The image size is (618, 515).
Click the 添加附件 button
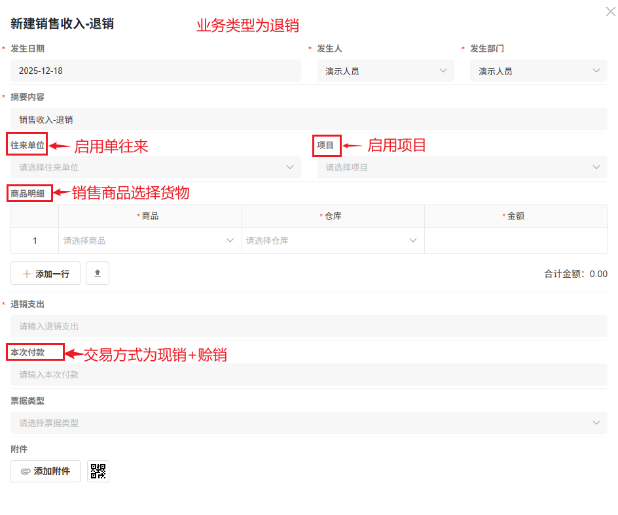(x=45, y=471)
